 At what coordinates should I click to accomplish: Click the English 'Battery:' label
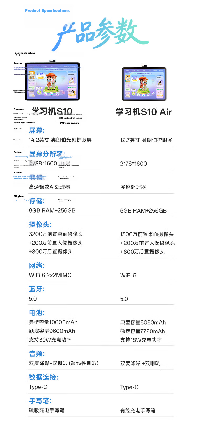pyautogui.click(x=18, y=152)
